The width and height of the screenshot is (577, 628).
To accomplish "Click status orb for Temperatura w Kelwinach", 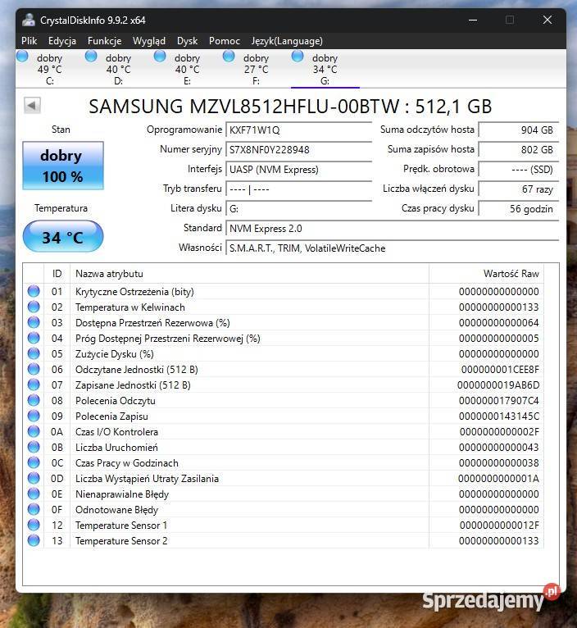I will (34, 307).
